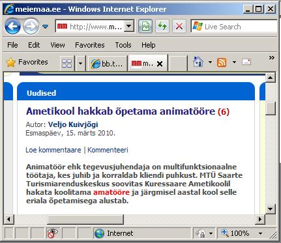281x243 pixels.
Task: Stop loading with the red X icon
Action: [179, 27]
